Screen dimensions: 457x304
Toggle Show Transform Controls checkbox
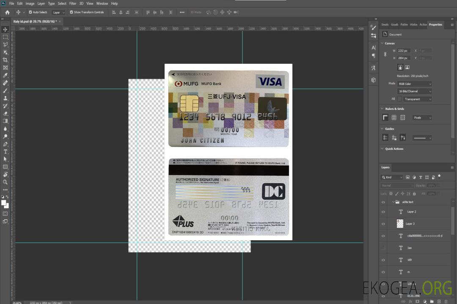coord(72,12)
